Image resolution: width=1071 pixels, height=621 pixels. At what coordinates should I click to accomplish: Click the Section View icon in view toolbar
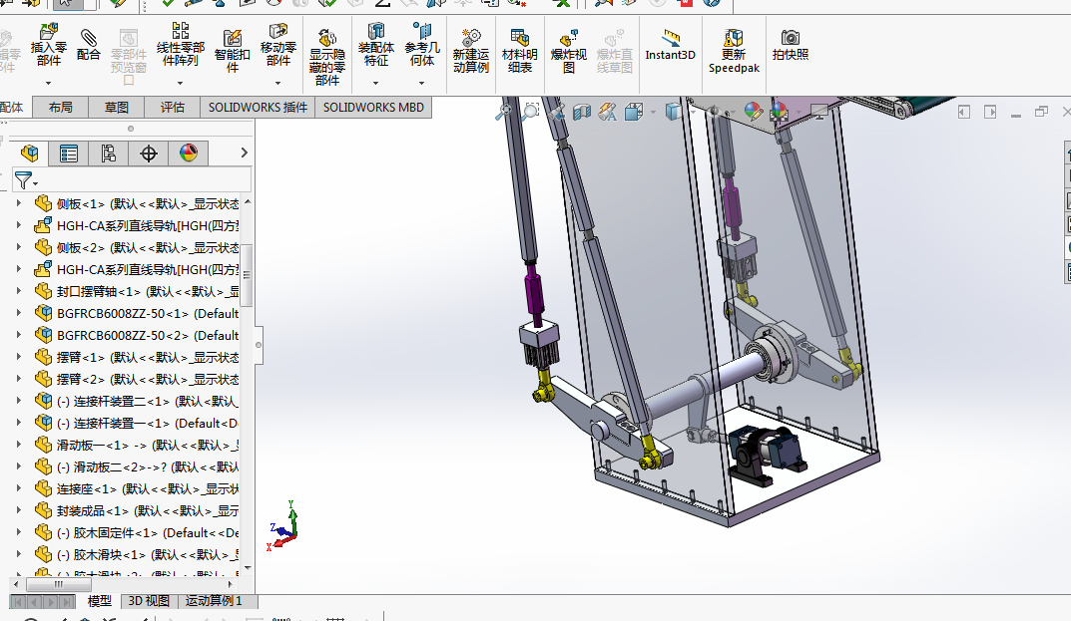[x=581, y=112]
